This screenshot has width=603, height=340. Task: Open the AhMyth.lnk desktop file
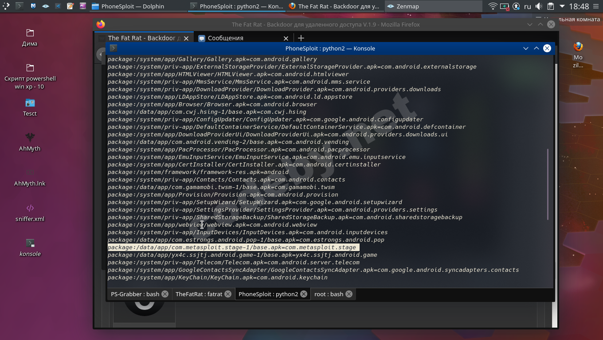(30, 178)
